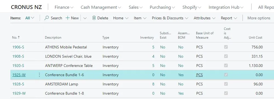Expand the Shopify menu
This screenshot has height=99, width=274.
[x=192, y=7]
